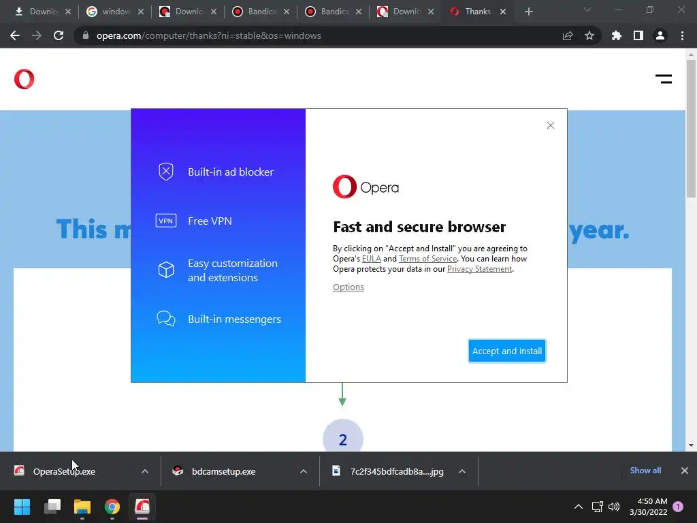Click the network tray icon
This screenshot has width=697, height=523.
597,507
